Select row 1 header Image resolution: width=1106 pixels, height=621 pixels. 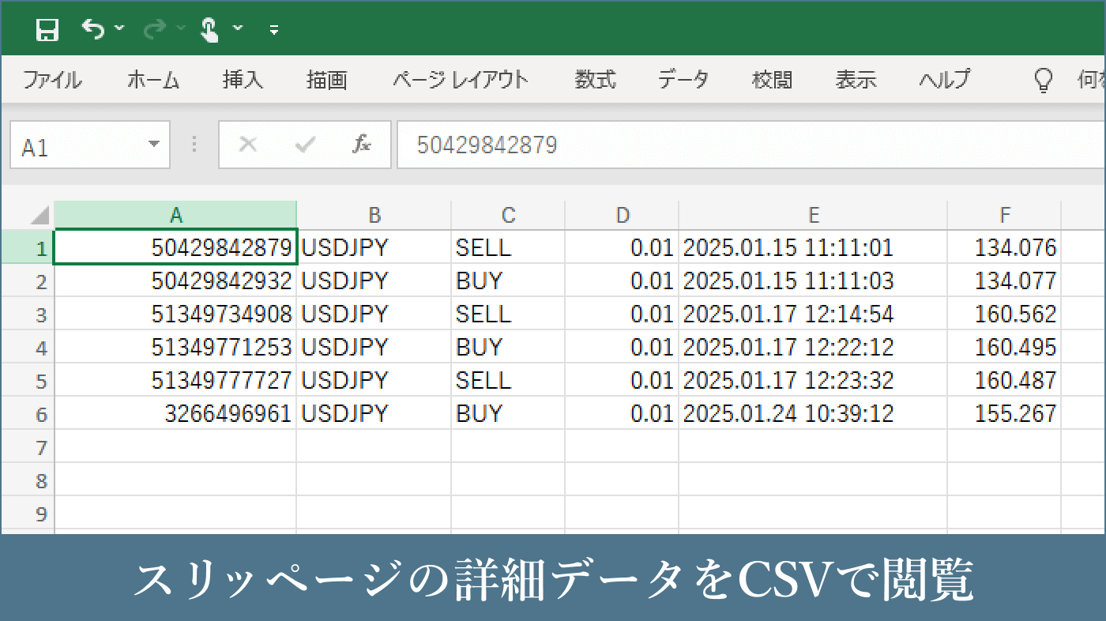point(28,247)
